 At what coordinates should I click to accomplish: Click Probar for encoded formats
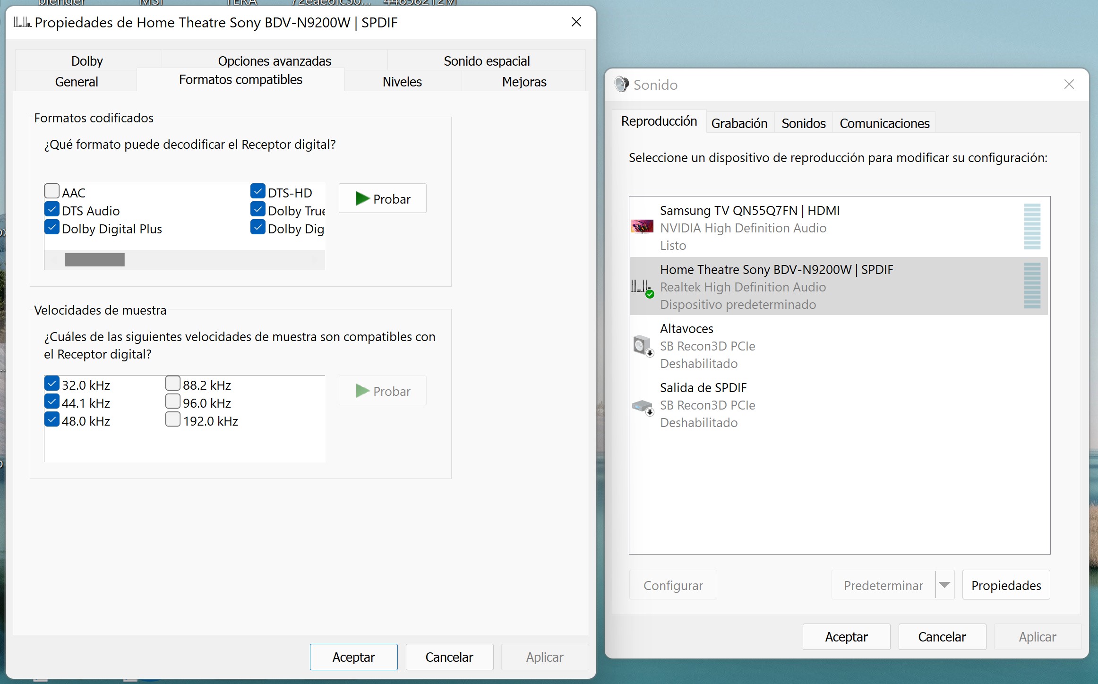(x=383, y=198)
